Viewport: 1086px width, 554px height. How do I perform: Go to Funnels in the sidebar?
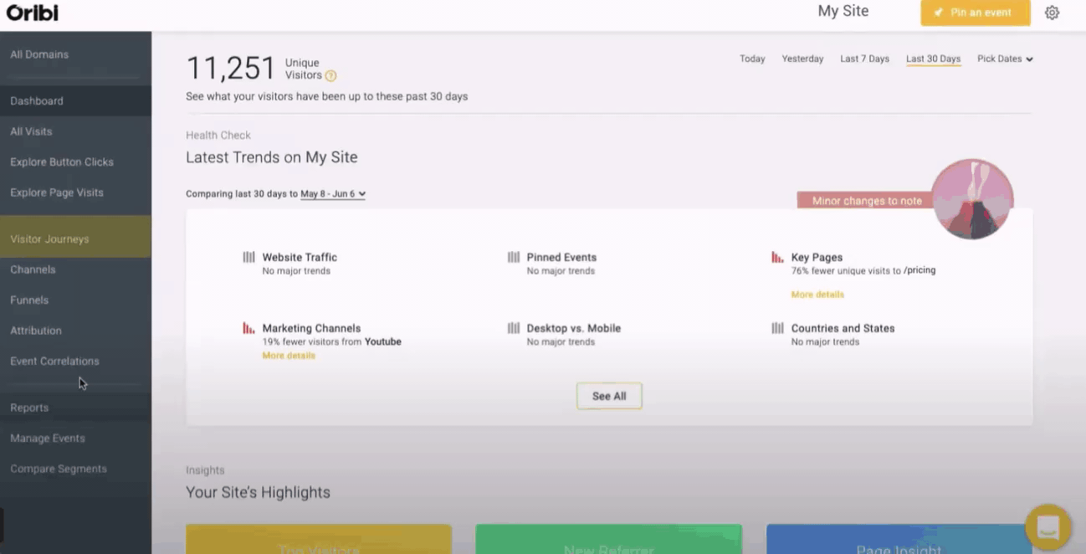75,300
